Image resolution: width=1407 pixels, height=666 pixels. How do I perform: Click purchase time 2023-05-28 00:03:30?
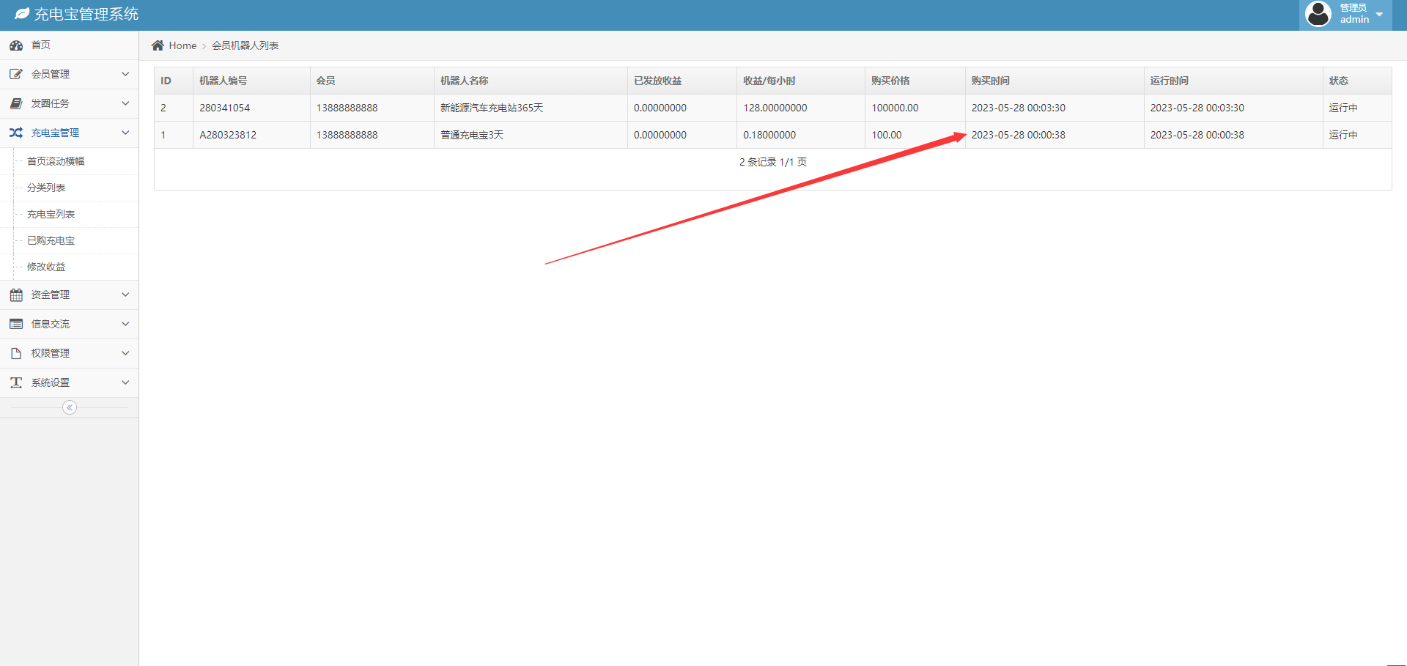pos(1019,108)
